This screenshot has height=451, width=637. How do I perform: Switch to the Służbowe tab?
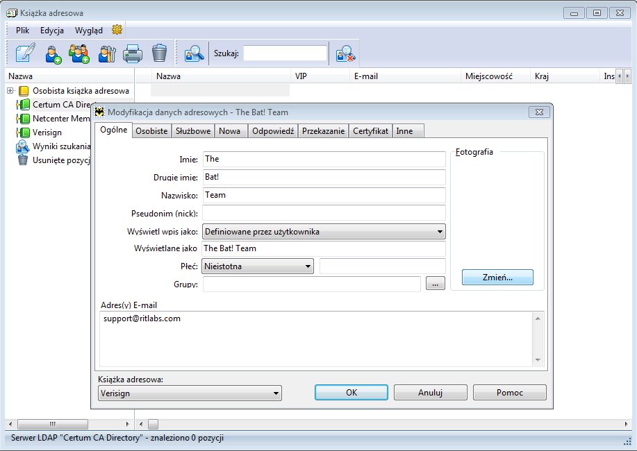192,131
